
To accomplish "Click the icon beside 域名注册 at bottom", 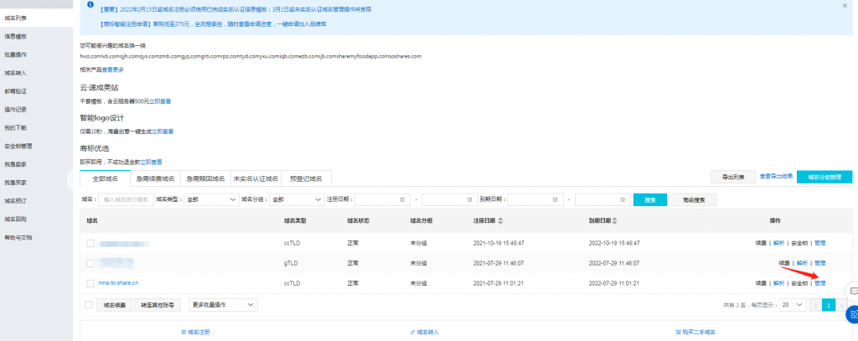I will 183,333.
